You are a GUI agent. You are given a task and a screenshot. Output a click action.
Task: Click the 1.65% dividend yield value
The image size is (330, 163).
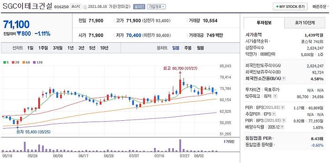[x=319, y=127]
